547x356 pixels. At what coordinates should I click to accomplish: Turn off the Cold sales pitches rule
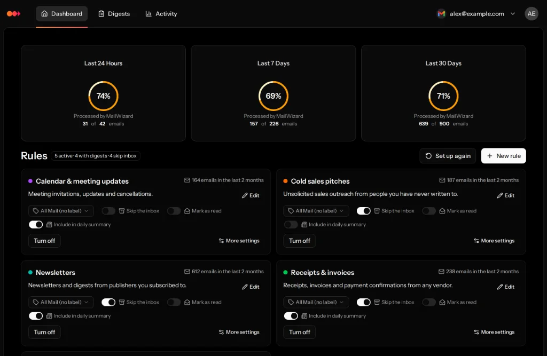(299, 241)
